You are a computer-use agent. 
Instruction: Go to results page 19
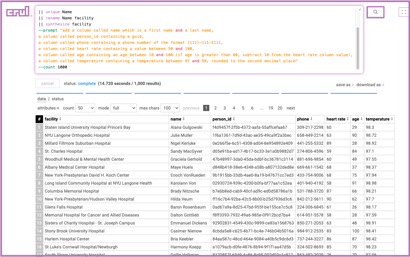pyautogui.click(x=271, y=108)
